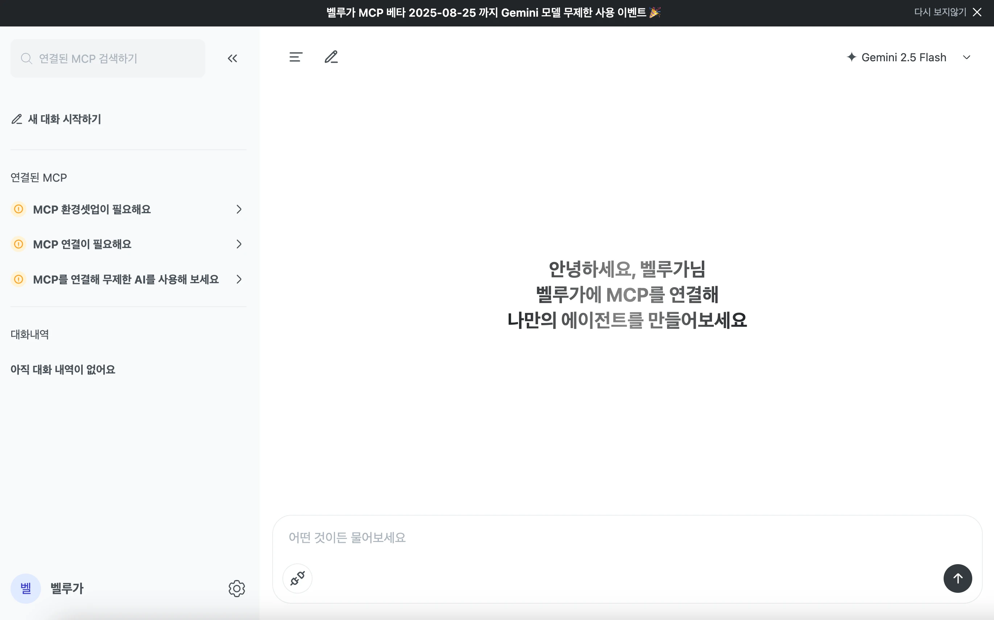Click 아직 대화 내역이 없어요 text

tap(63, 369)
